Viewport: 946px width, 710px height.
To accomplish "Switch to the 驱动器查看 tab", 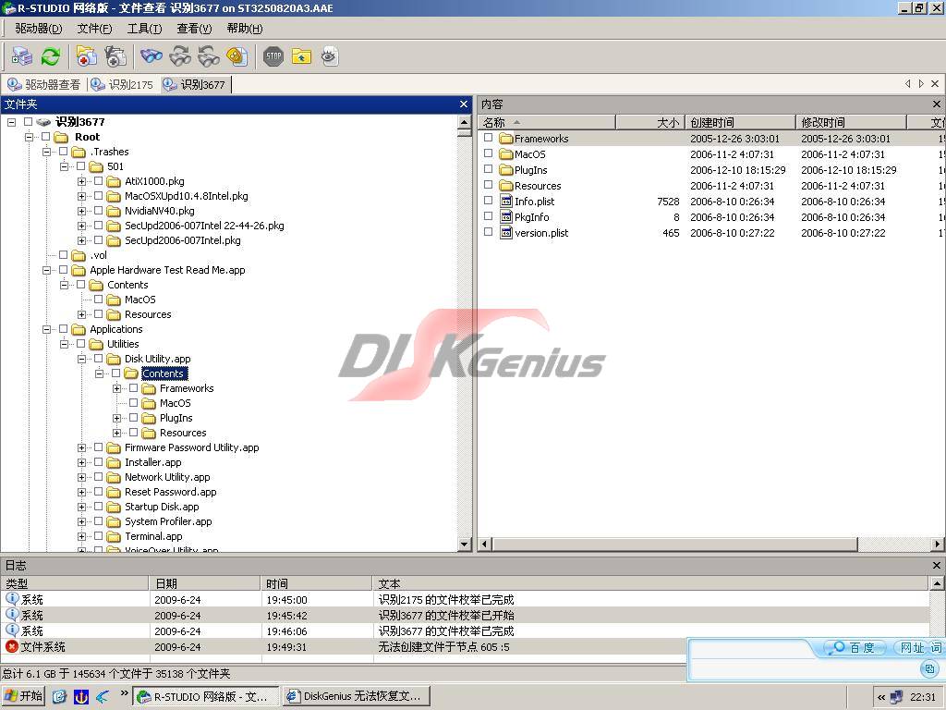I will 44,84.
